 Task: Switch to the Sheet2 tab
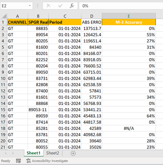tap(53, 153)
